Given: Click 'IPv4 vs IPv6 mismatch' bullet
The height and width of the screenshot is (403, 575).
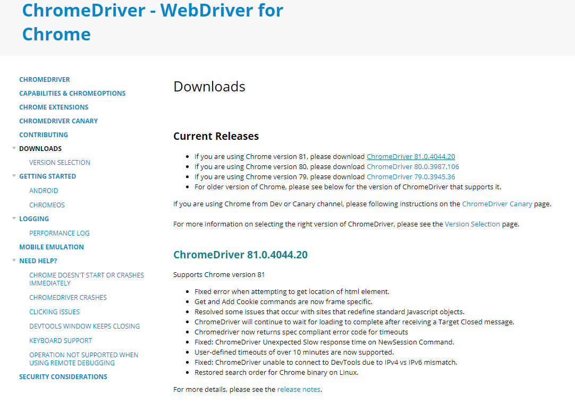Looking at the screenshot, I should (x=326, y=362).
